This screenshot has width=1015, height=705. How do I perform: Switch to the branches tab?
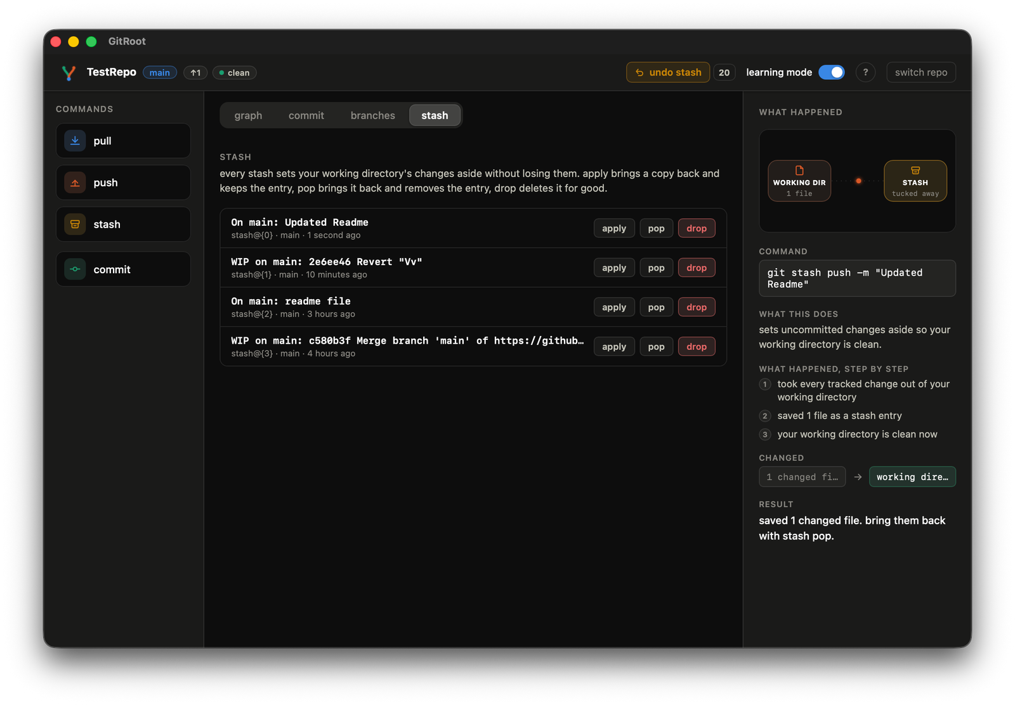coord(373,115)
